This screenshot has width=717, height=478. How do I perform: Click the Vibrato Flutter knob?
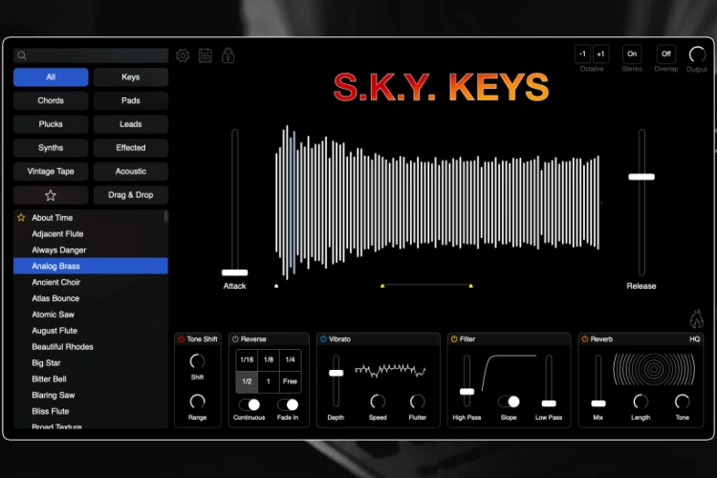coord(418,402)
